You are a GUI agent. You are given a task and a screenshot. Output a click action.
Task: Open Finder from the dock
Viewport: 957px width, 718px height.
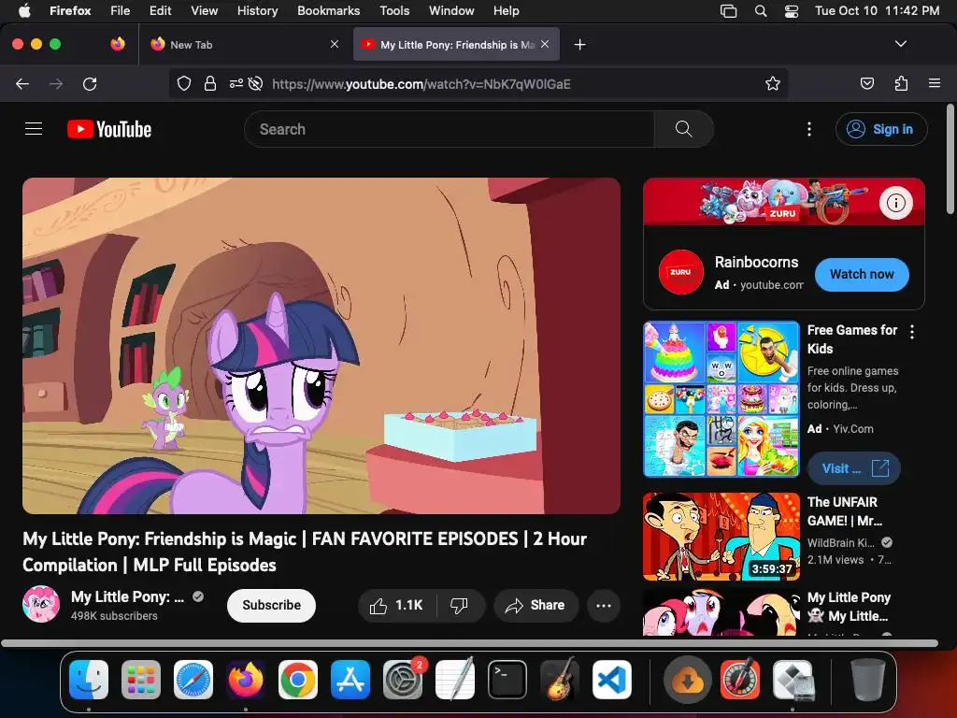click(x=89, y=680)
